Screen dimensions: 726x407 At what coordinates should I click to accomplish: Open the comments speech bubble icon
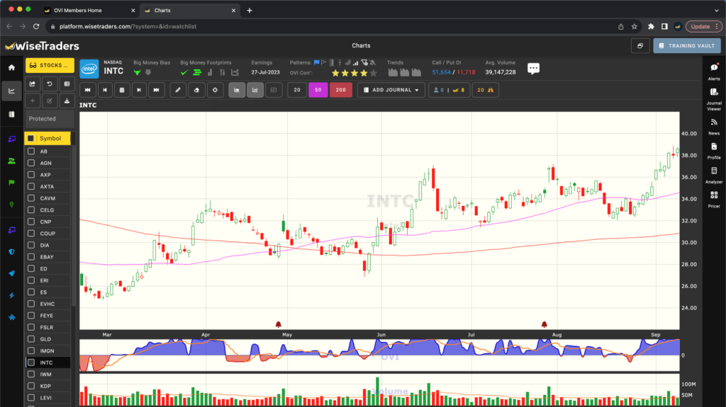click(533, 69)
